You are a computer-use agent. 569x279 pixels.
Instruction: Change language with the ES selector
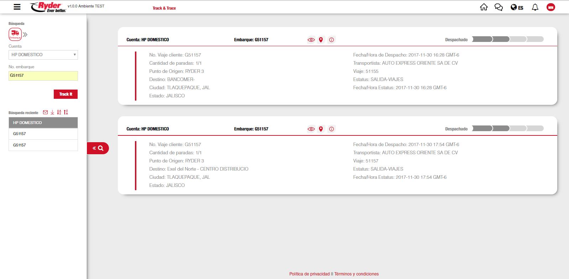tap(517, 7)
